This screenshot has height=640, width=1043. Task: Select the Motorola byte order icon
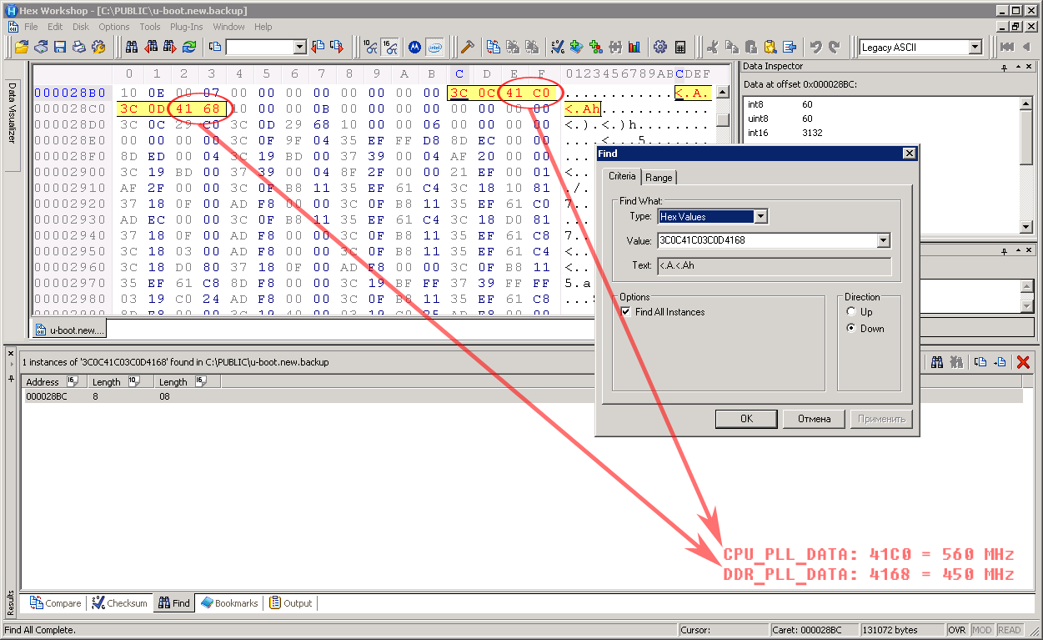pos(414,48)
